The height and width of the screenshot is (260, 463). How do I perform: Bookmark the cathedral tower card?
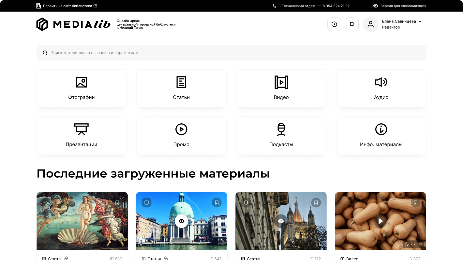(x=316, y=202)
